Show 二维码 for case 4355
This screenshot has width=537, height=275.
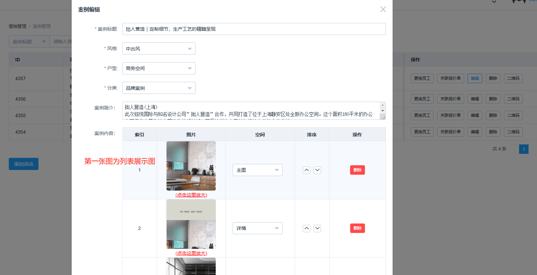point(513,115)
